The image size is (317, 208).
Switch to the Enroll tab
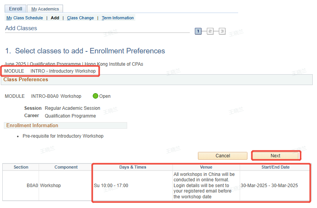(x=15, y=9)
